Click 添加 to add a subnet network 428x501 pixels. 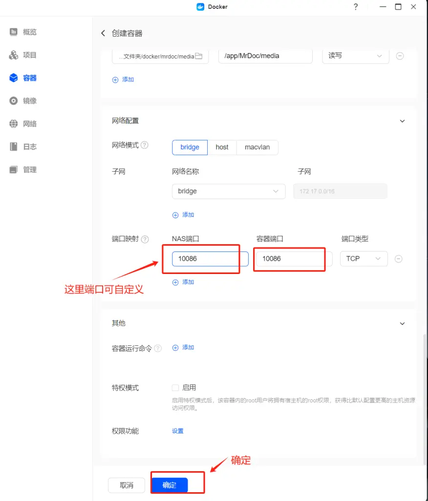click(x=183, y=215)
